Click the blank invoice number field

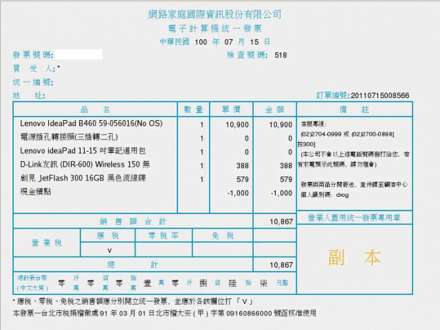point(78,54)
